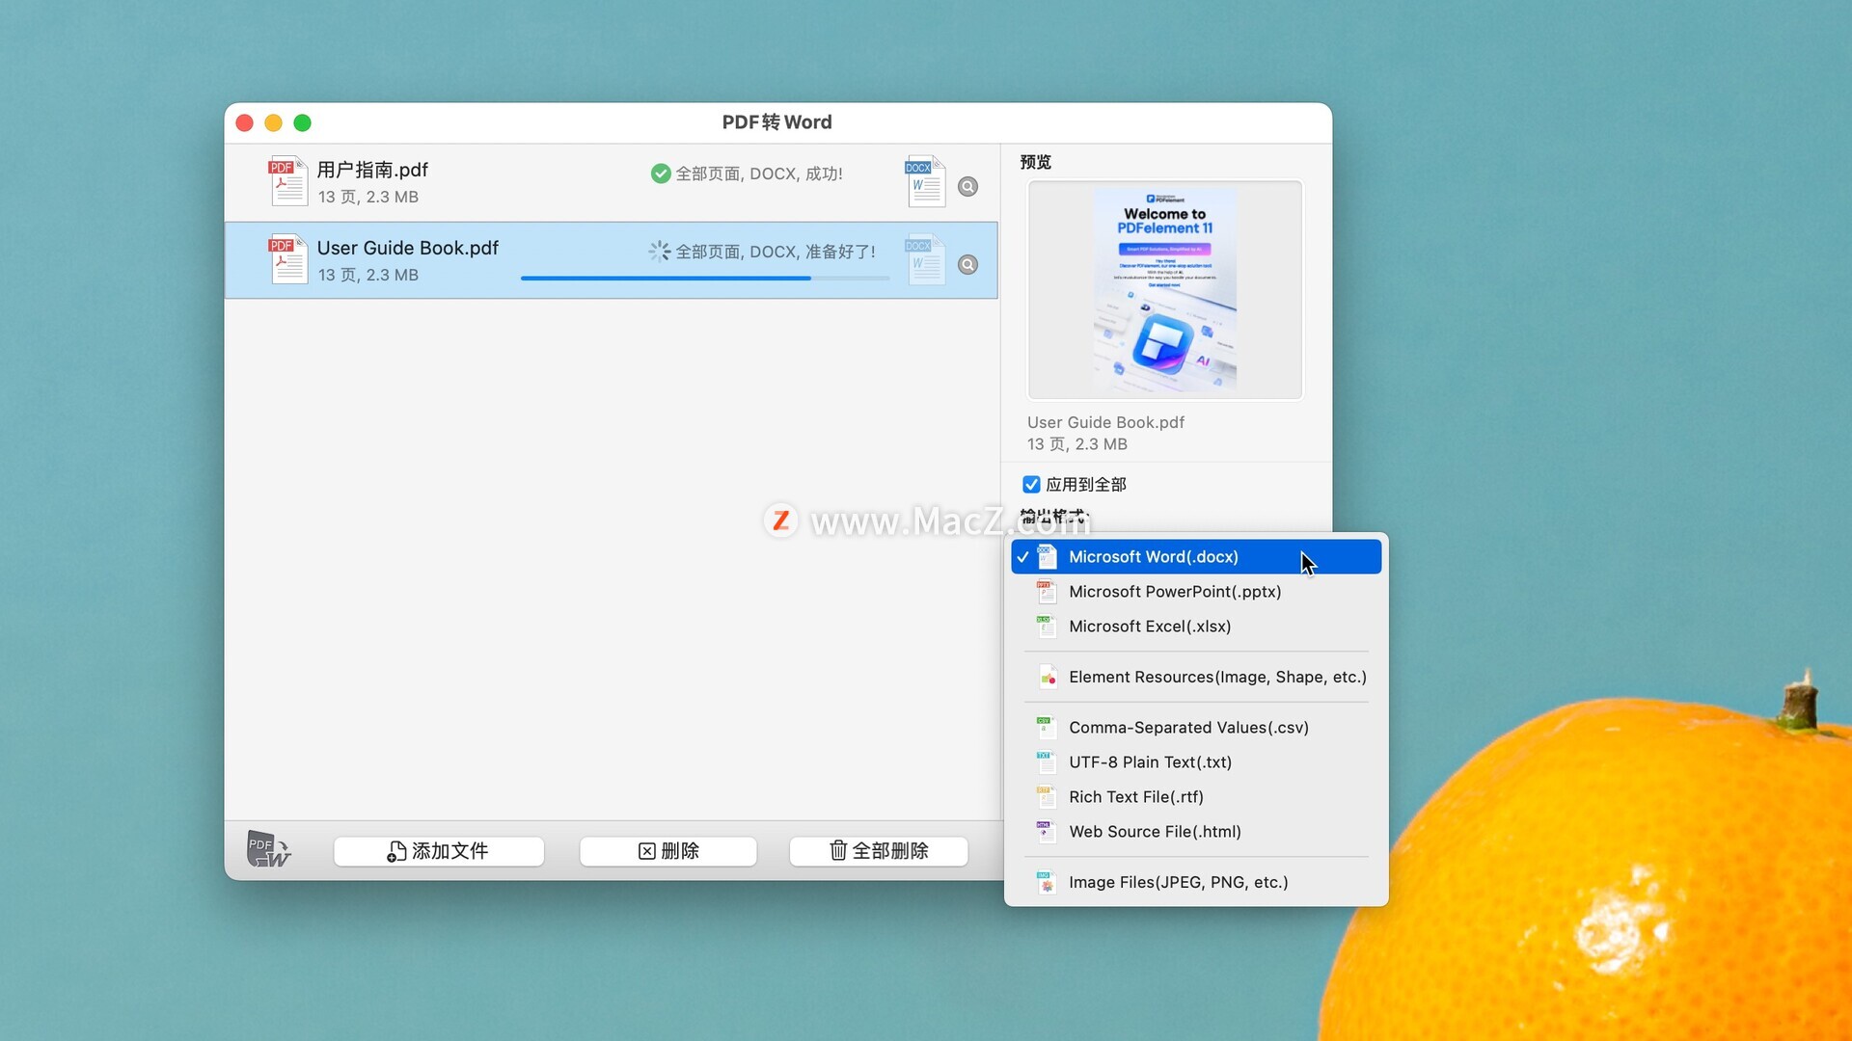Select the User Guide Book.pdf file name in list
Image resolution: width=1852 pixels, height=1041 pixels.
408,249
